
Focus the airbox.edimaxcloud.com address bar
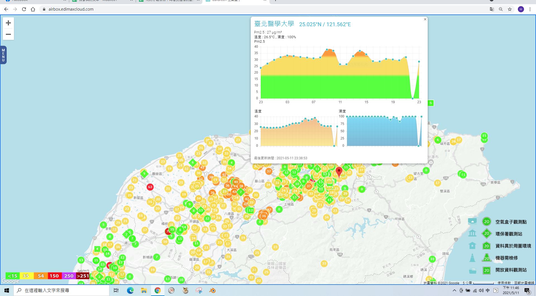(262, 9)
